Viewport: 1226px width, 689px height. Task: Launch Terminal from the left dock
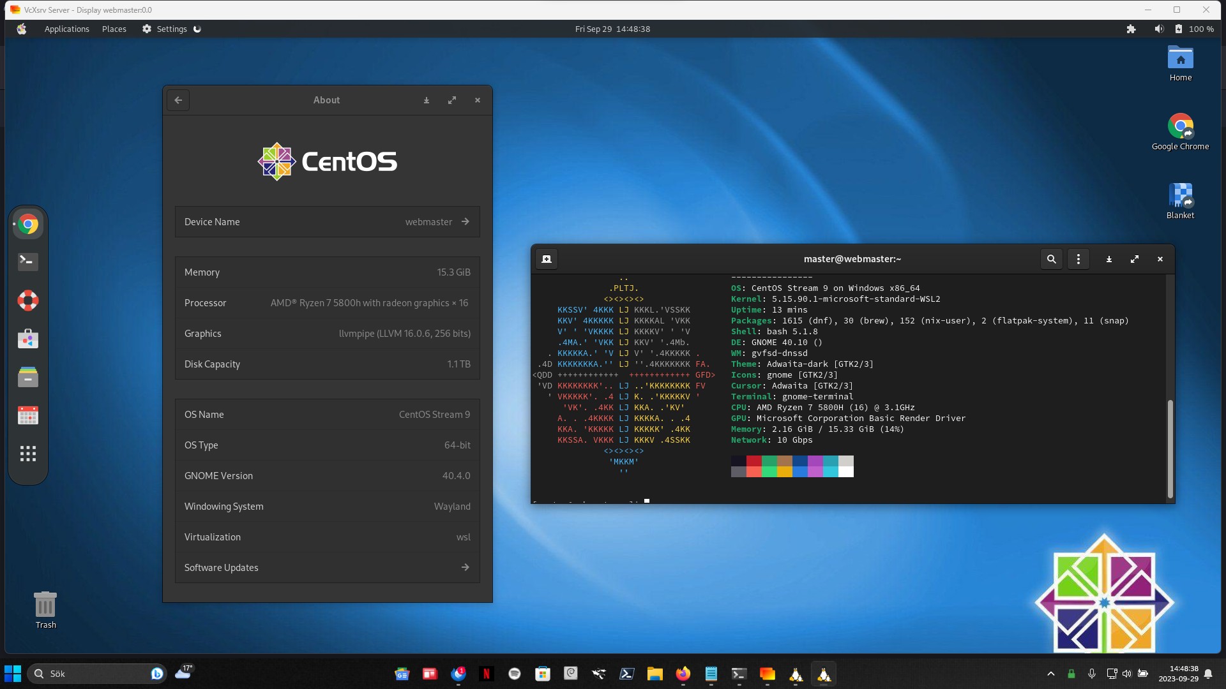point(28,262)
